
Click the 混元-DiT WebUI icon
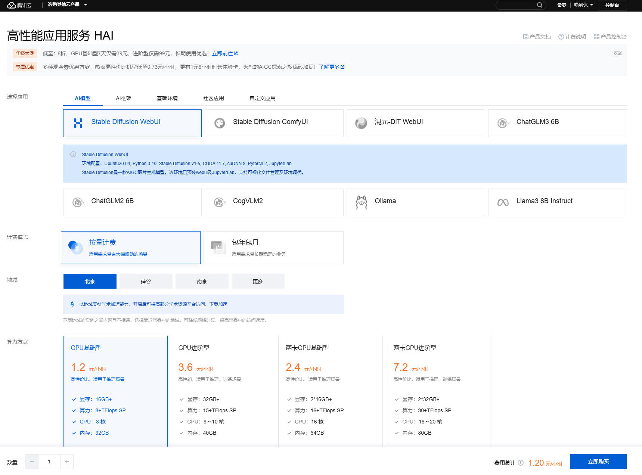[361, 123]
